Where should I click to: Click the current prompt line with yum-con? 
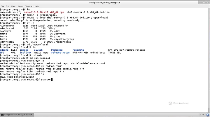pos(26,80)
